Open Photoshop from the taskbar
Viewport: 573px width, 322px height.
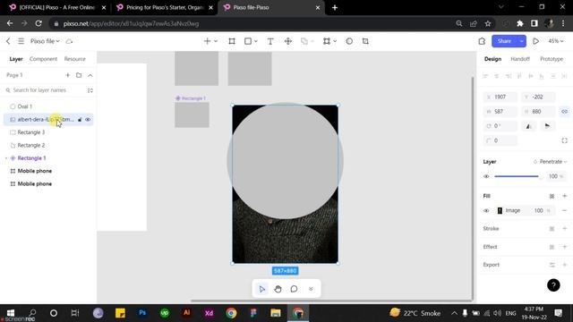[x=142, y=313]
